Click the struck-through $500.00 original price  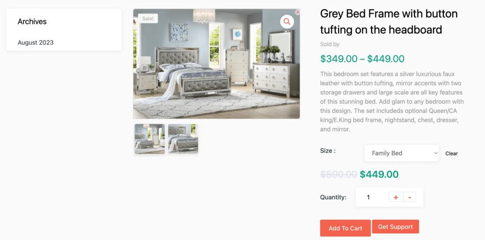tap(339, 175)
